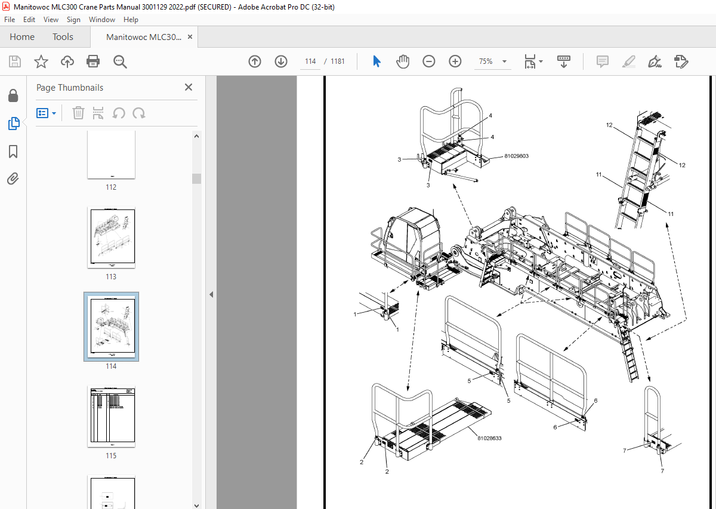
Task: Open the thumbnail options dropdown menu
Action: [x=47, y=113]
